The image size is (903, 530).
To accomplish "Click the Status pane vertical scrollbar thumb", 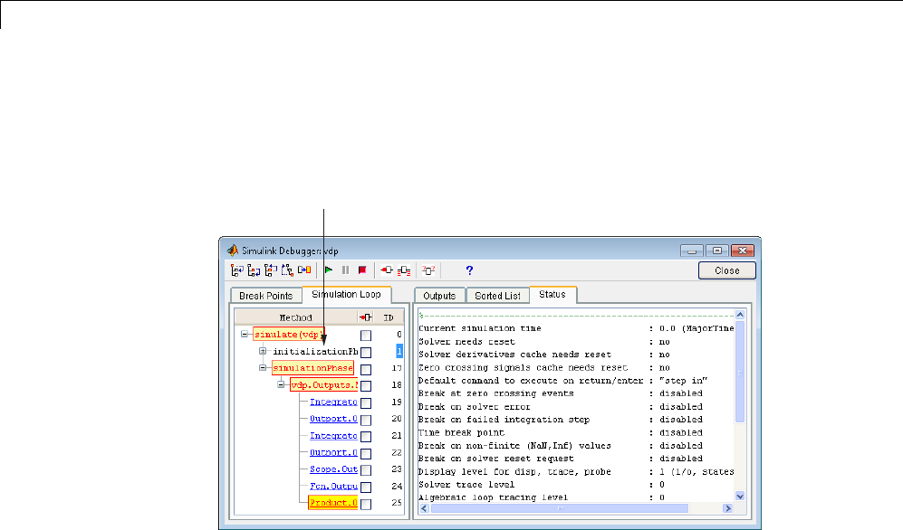I will [740, 372].
